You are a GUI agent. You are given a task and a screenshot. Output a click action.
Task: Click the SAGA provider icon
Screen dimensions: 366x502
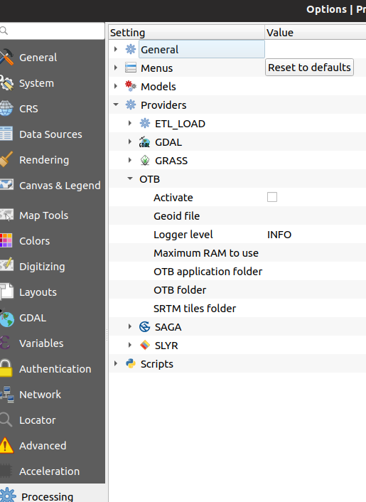[x=144, y=327]
